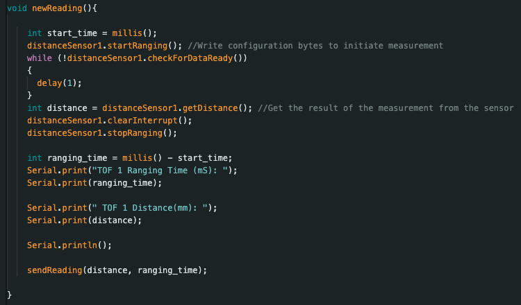Click the stopRanging method call
Viewport: 521px width, 305px height.
point(135,133)
